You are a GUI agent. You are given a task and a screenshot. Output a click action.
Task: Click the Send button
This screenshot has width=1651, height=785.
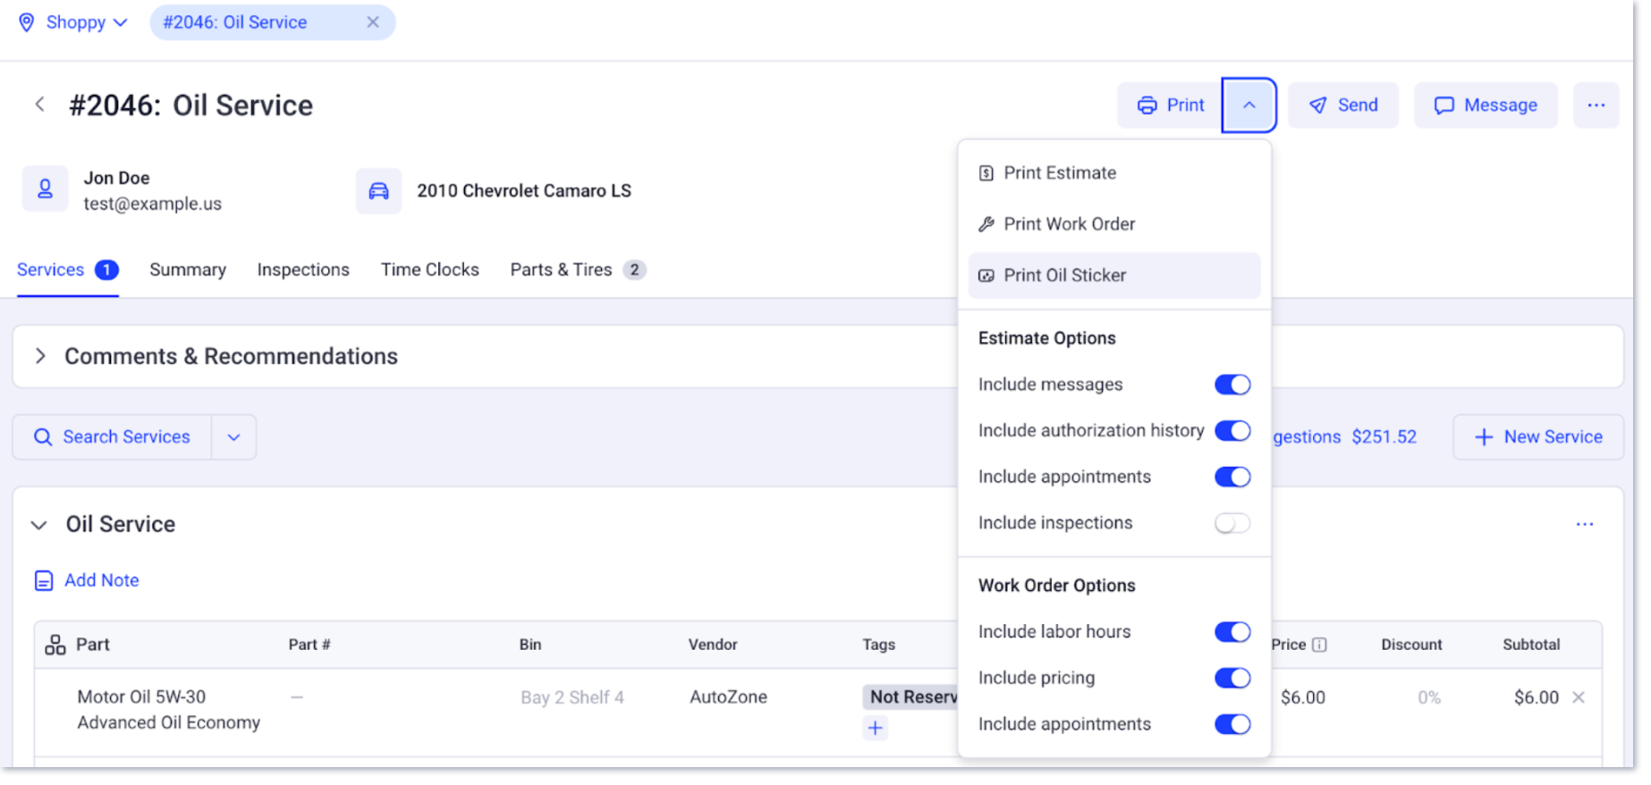click(x=1342, y=106)
